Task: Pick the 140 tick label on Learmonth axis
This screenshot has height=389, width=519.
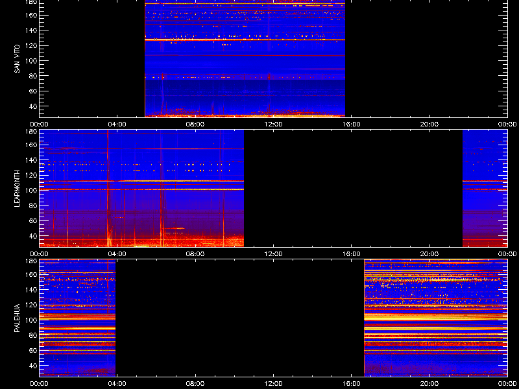Action: click(x=32, y=160)
